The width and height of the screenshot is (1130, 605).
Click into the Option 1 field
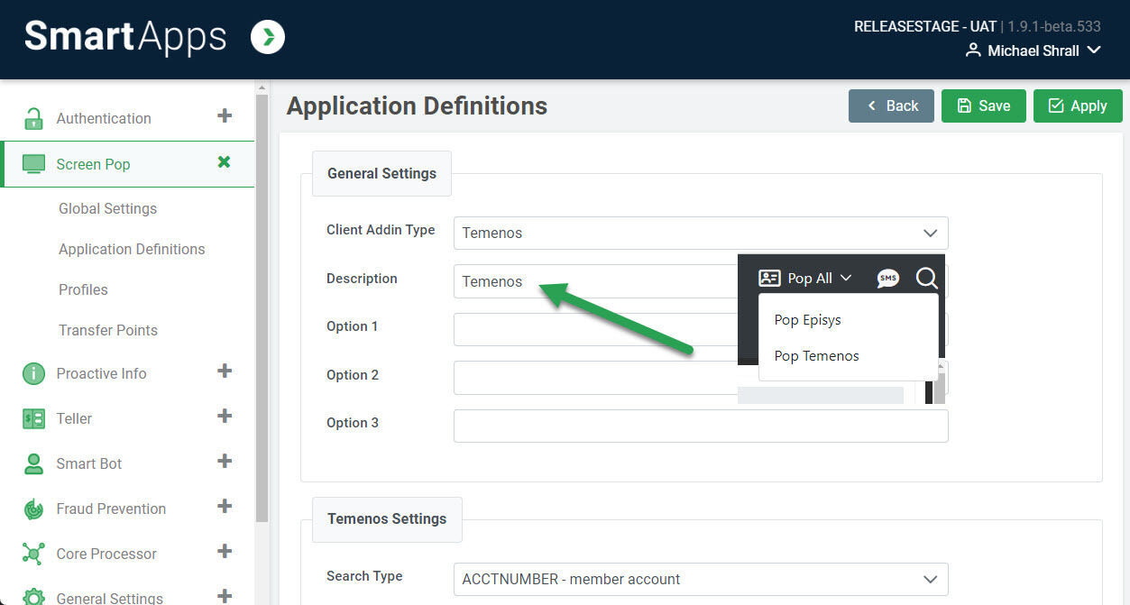click(x=595, y=329)
